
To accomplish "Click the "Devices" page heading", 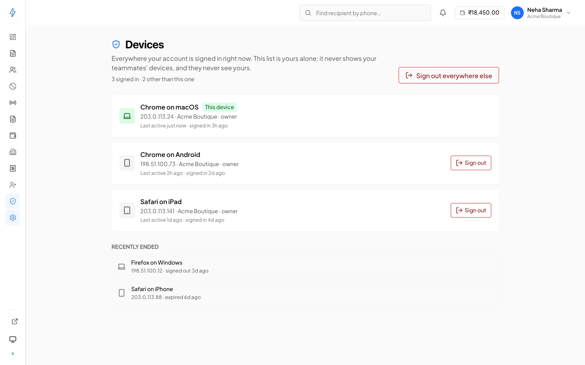I will coord(144,45).
